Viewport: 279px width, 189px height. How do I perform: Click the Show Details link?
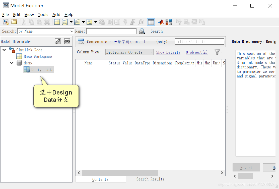tap(168, 52)
